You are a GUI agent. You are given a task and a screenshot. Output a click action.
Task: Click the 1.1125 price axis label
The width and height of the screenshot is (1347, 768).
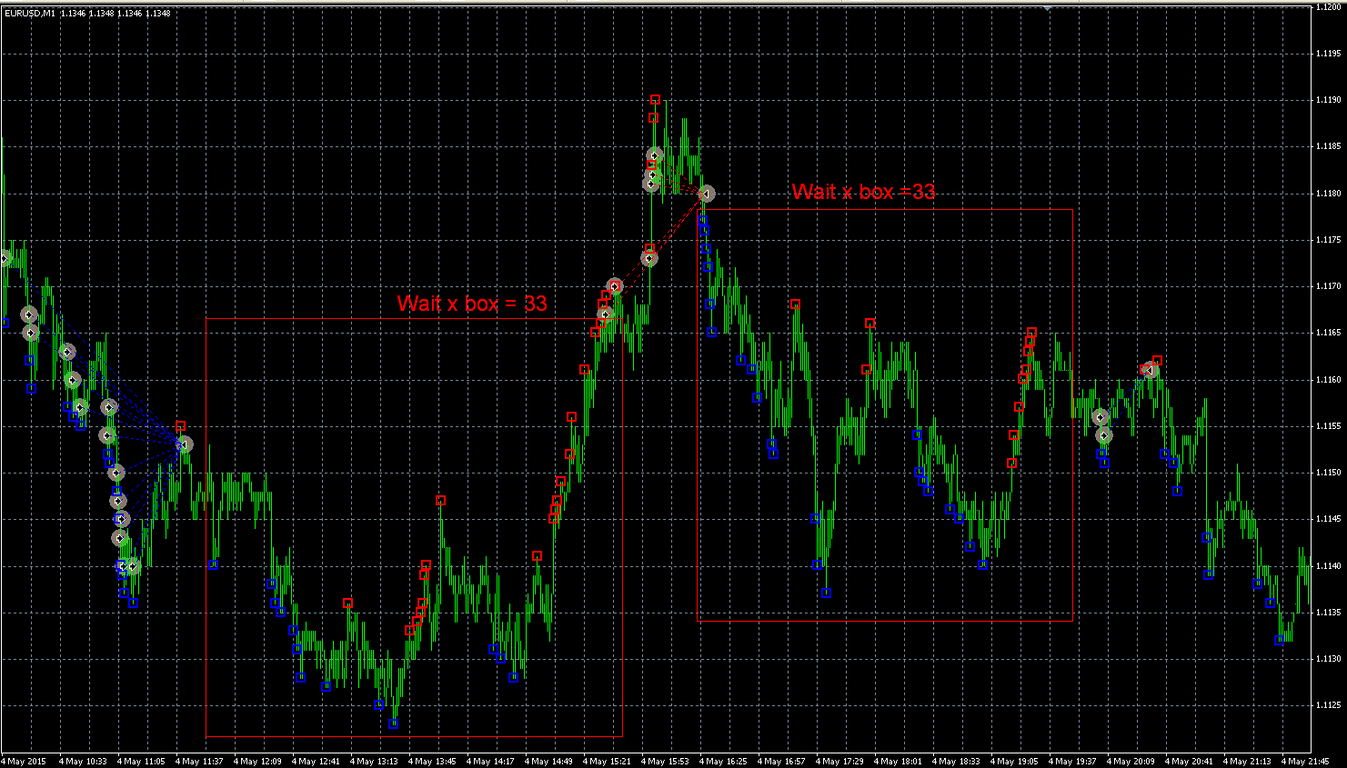click(x=1328, y=705)
